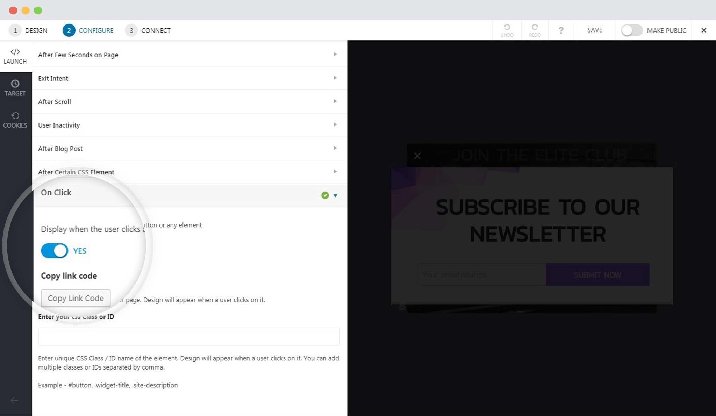Click the Undo icon in toolbar
This screenshot has height=416, width=716.
coord(507,30)
